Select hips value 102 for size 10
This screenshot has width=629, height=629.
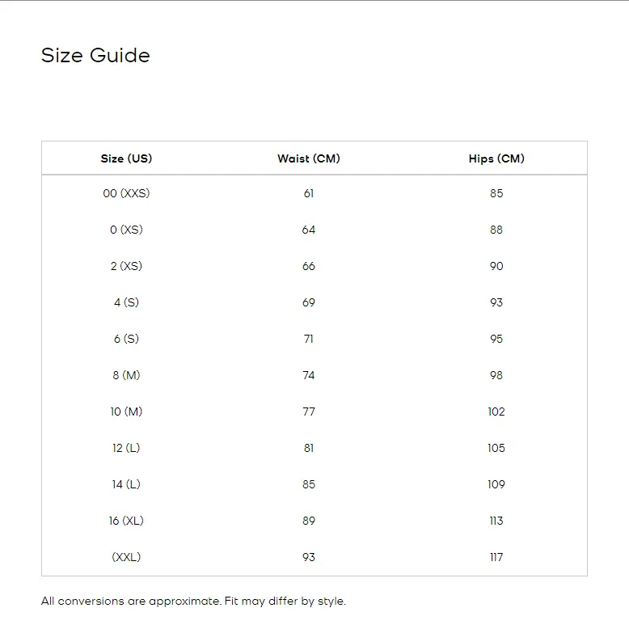click(496, 412)
